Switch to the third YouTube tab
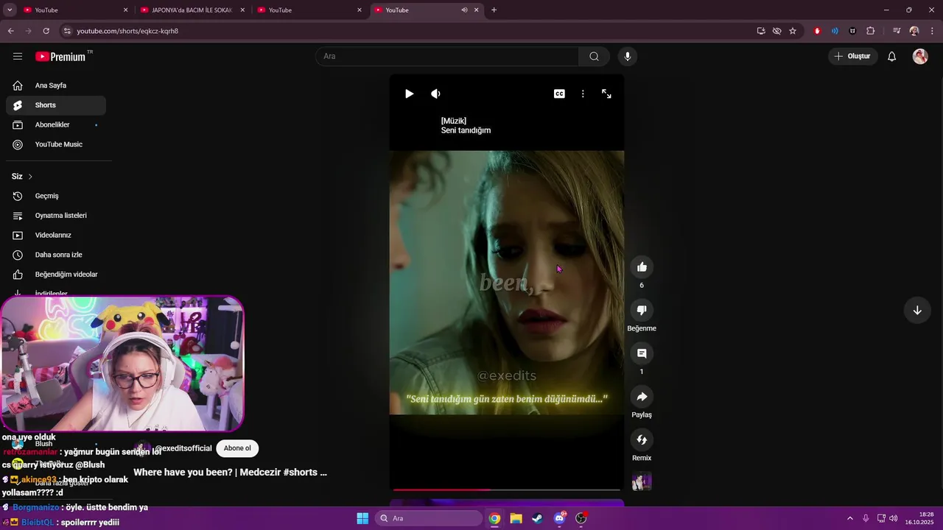This screenshot has height=530, width=943. click(308, 10)
